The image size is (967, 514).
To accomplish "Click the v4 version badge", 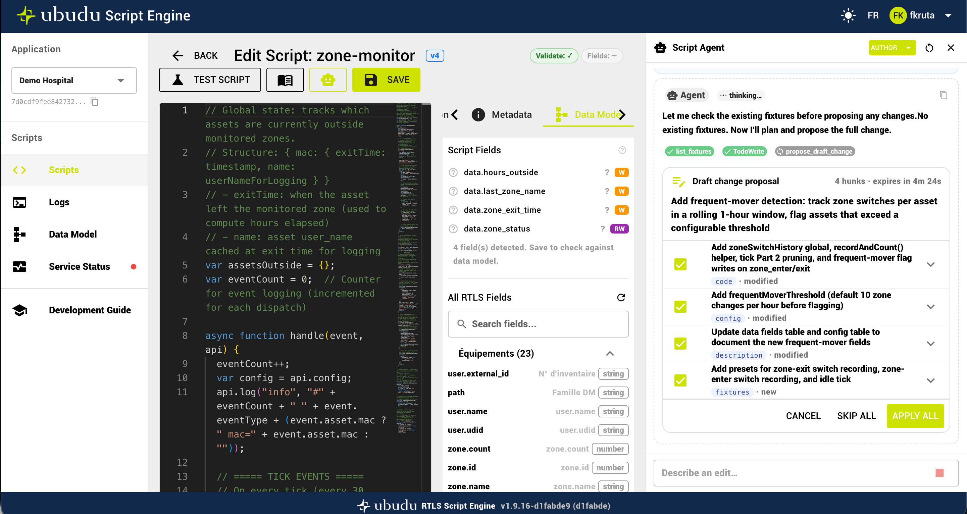I will click(x=435, y=56).
